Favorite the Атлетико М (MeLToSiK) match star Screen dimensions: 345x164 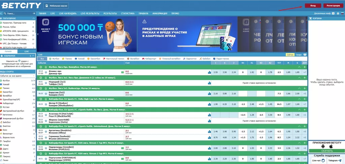[46, 115]
